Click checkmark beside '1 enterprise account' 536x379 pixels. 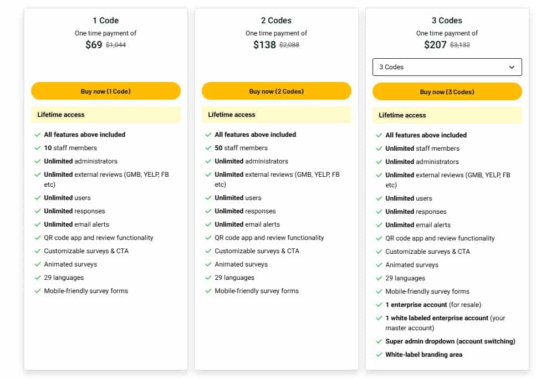click(x=379, y=305)
